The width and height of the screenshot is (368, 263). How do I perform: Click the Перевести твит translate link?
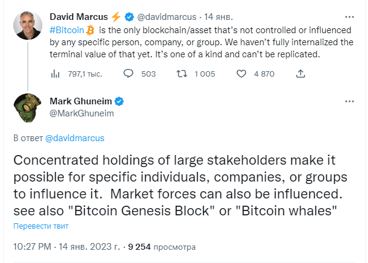[41, 226]
